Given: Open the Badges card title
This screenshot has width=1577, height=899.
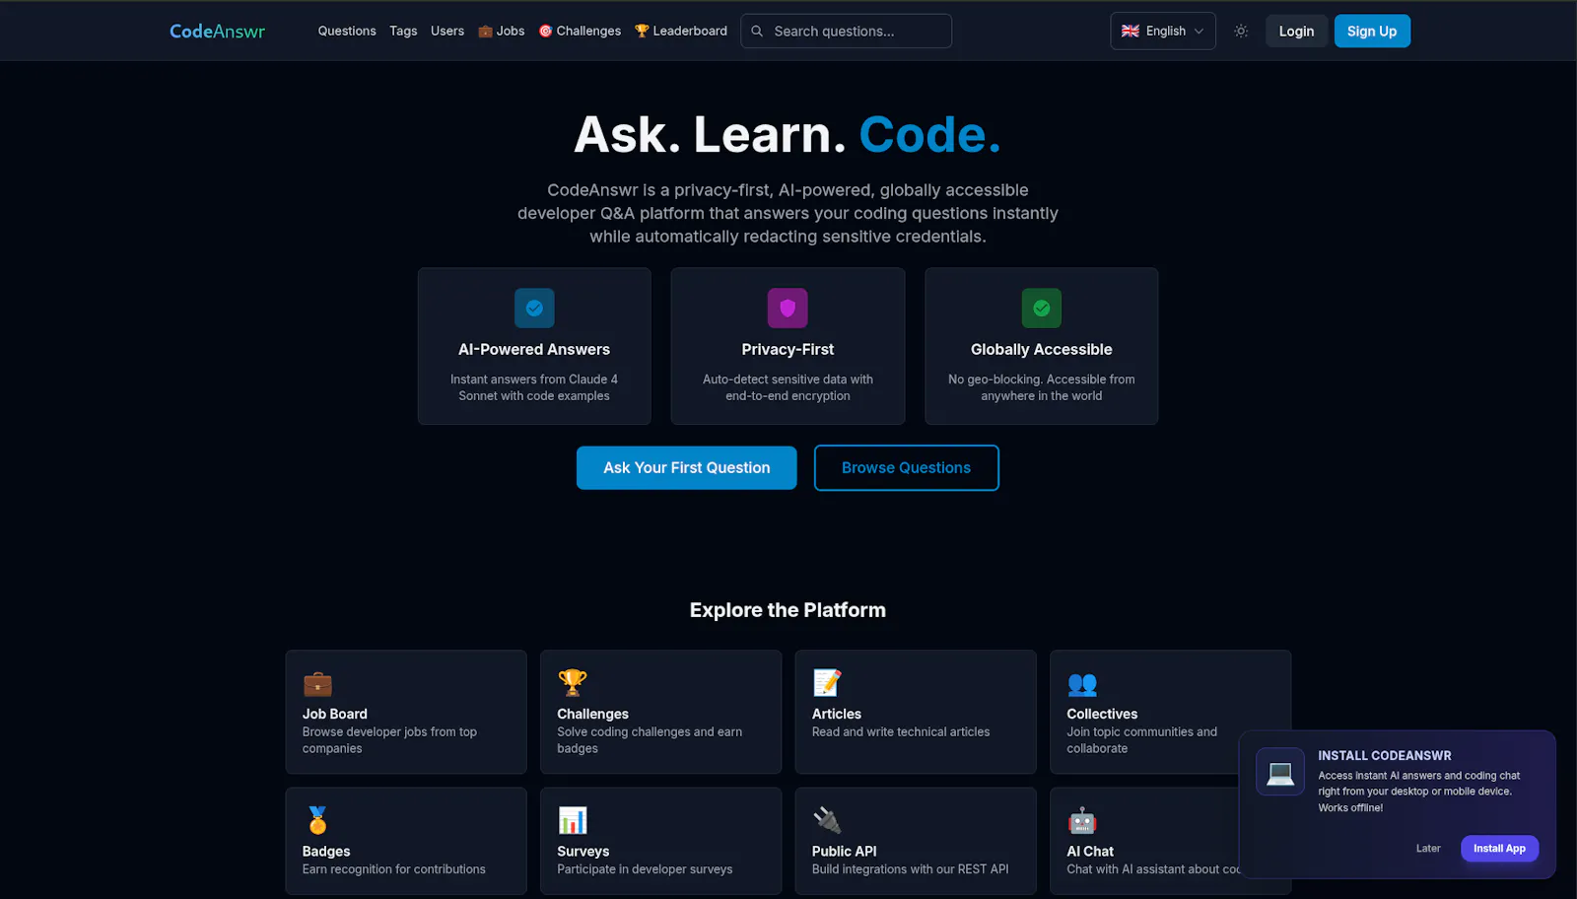Looking at the screenshot, I should 326,852.
